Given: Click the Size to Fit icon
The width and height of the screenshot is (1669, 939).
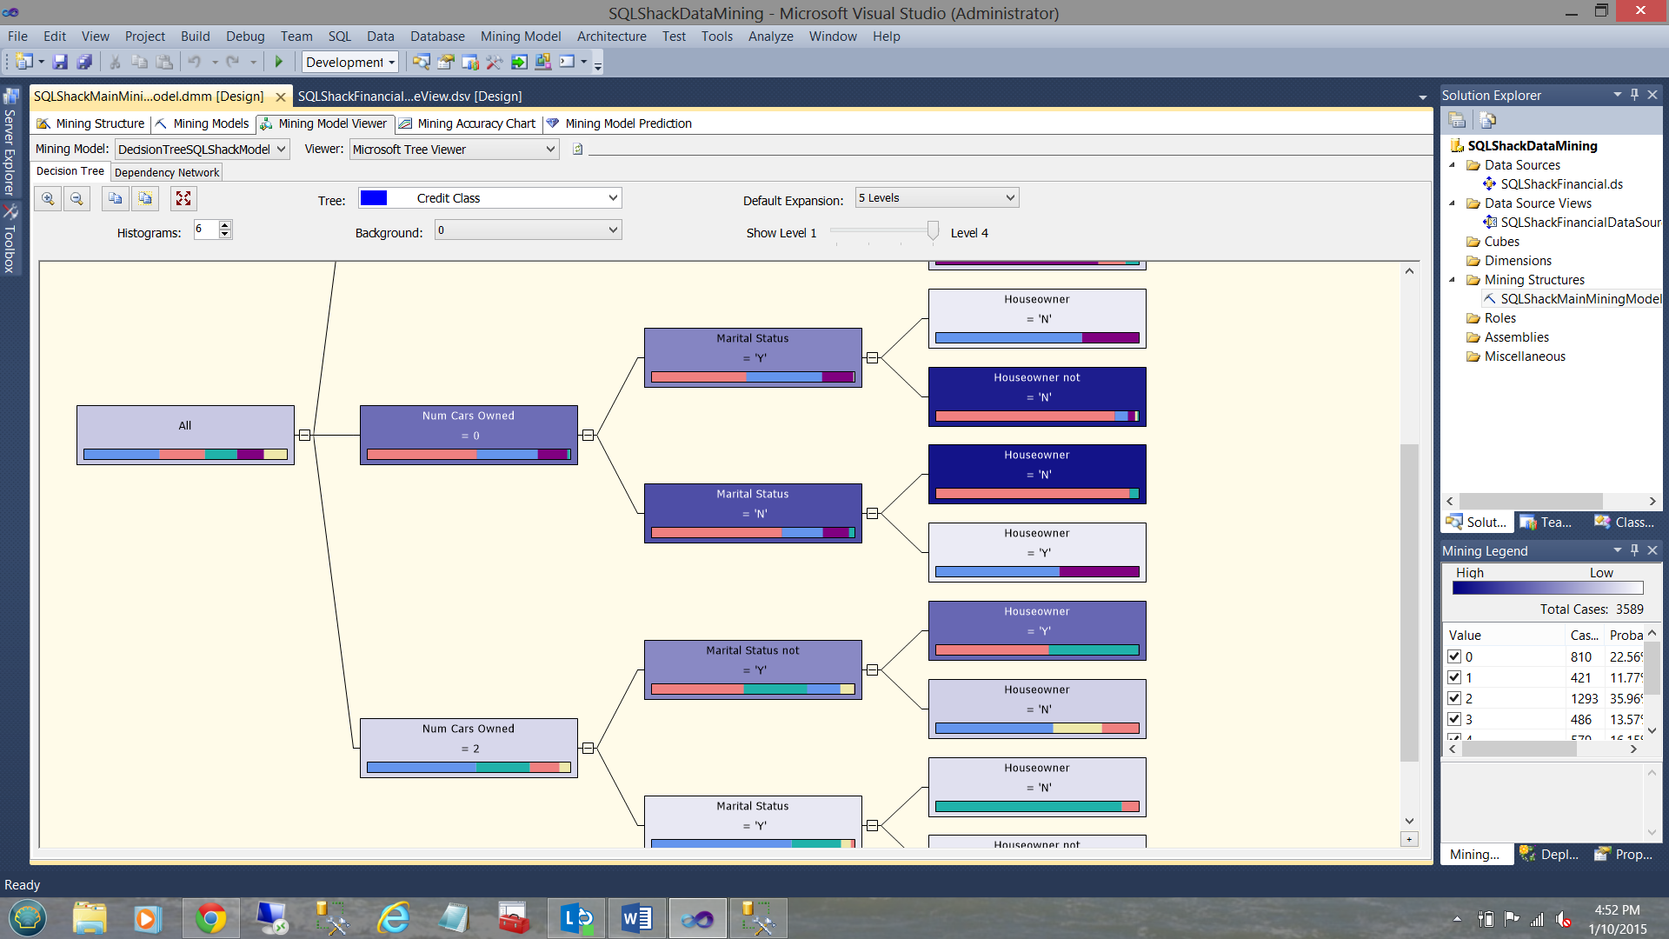Looking at the screenshot, I should click(x=183, y=199).
